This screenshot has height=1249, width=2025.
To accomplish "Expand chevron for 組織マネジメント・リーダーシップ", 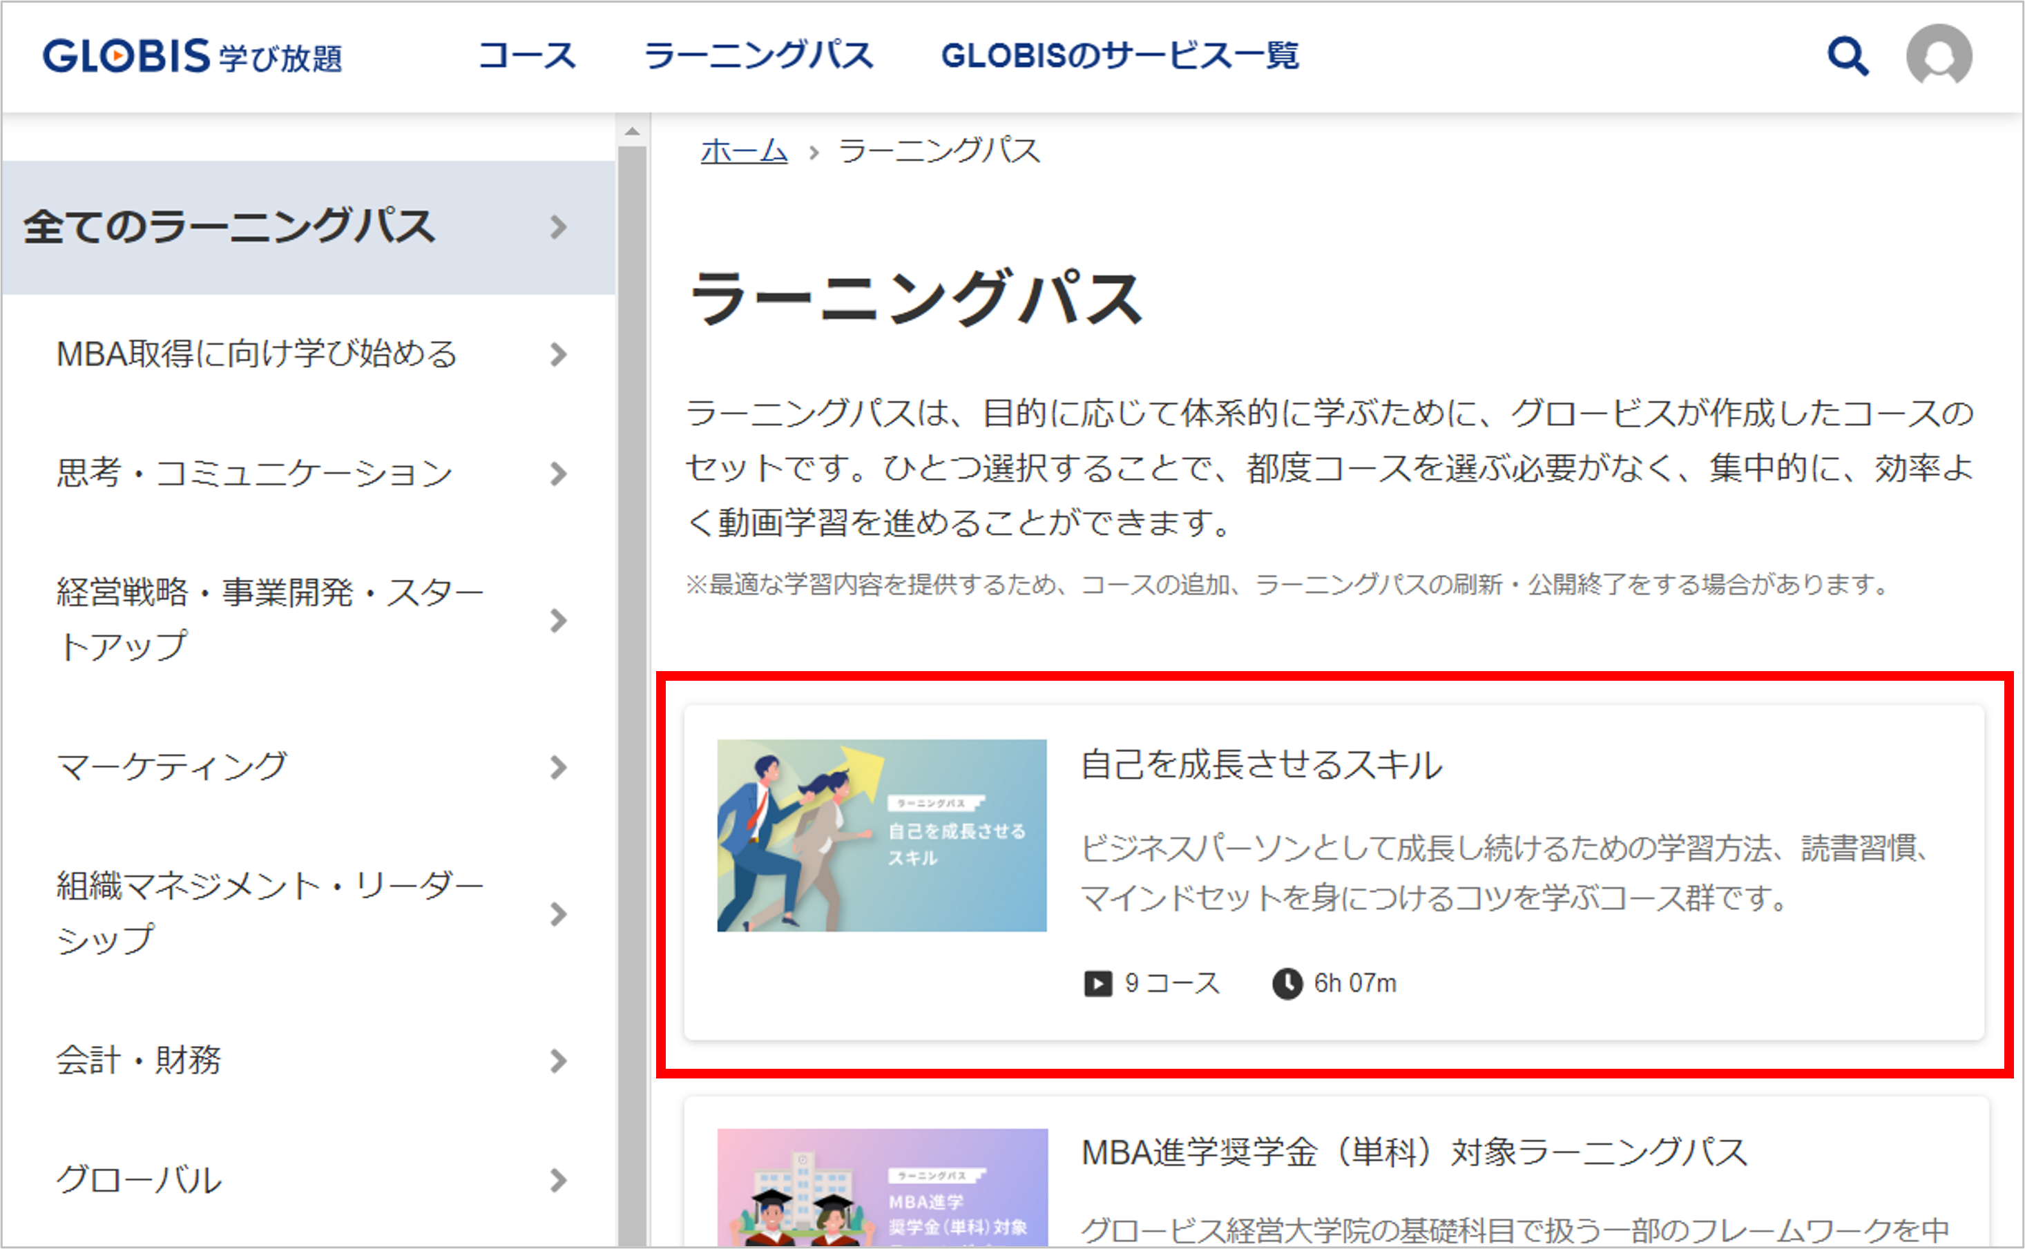I will pyautogui.click(x=559, y=913).
